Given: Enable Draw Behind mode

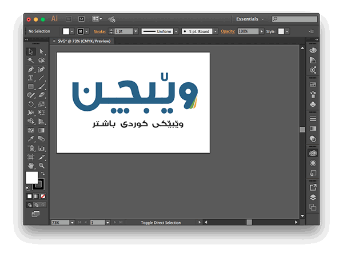Looking at the screenshot, I should [x=37, y=205].
